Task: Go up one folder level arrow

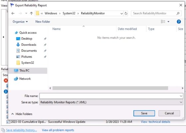Action: (x=31, y=13)
